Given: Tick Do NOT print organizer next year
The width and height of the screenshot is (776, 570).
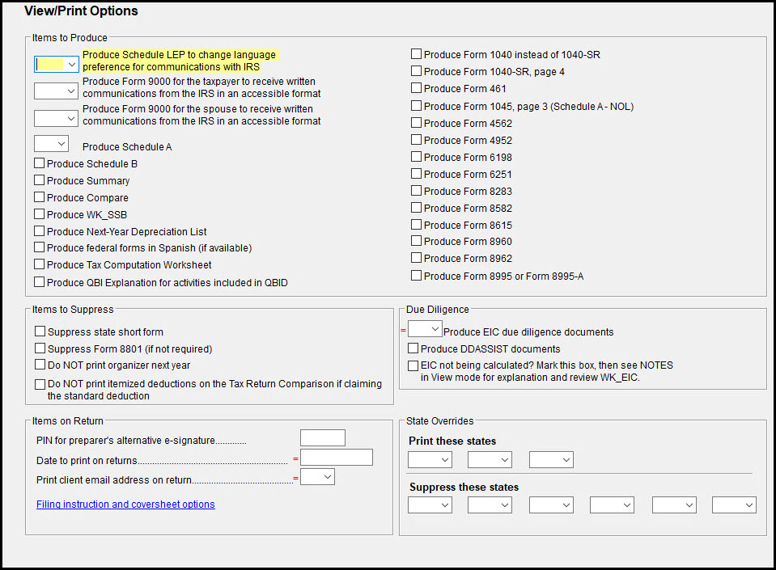Looking at the screenshot, I should [40, 365].
